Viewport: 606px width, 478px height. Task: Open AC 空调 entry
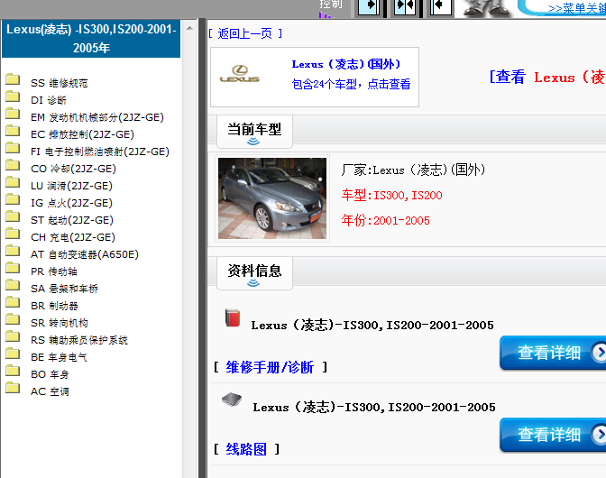50,391
